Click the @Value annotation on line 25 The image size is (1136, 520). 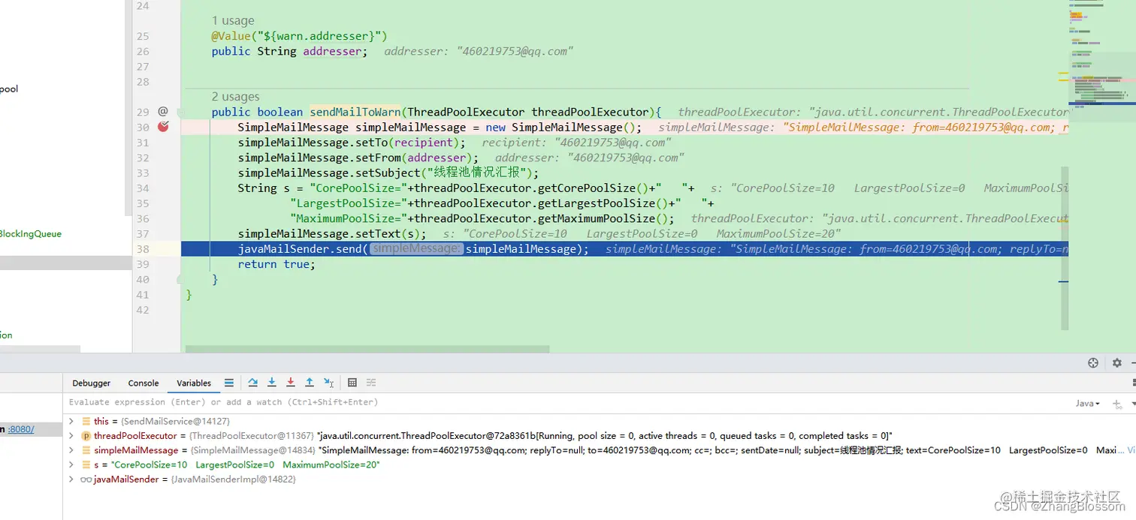point(231,36)
